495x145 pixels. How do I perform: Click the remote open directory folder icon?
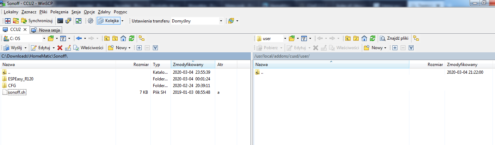click(291, 38)
